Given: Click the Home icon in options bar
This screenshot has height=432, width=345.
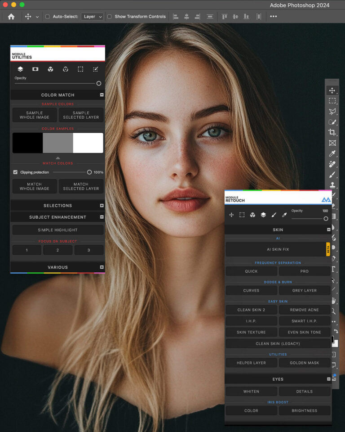Looking at the screenshot, I should (x=11, y=17).
